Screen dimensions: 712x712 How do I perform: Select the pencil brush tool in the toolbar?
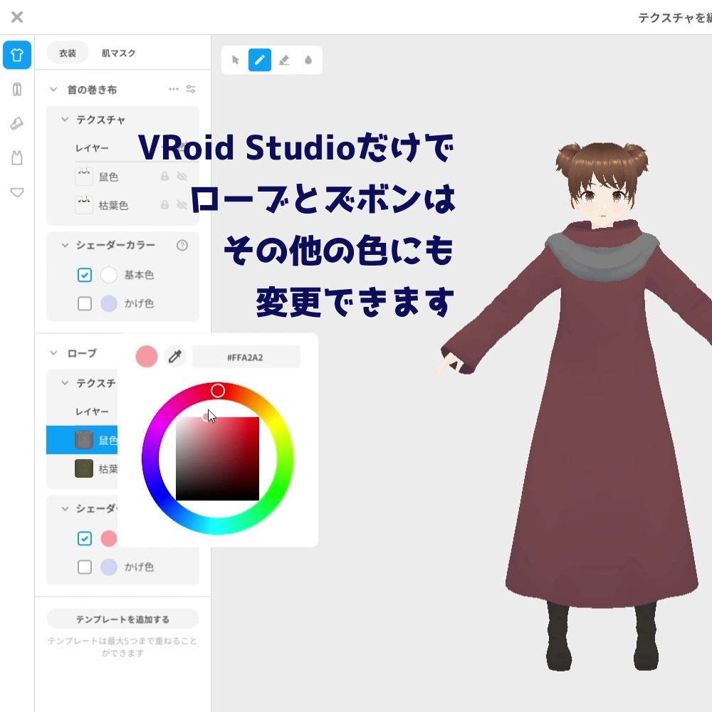coord(259,61)
